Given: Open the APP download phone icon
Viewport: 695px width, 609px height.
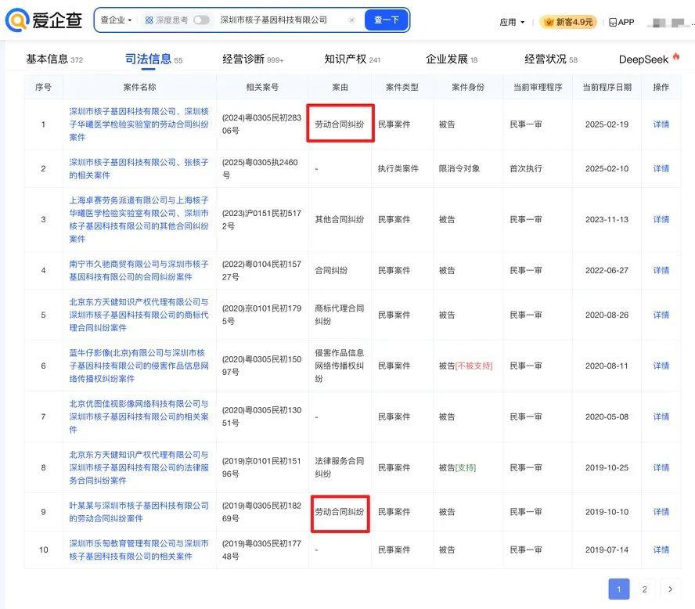Looking at the screenshot, I should [x=613, y=22].
